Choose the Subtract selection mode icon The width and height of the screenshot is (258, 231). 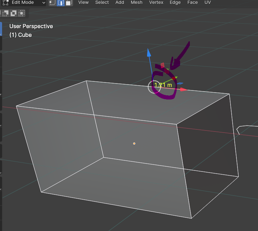(x=6, y=13)
